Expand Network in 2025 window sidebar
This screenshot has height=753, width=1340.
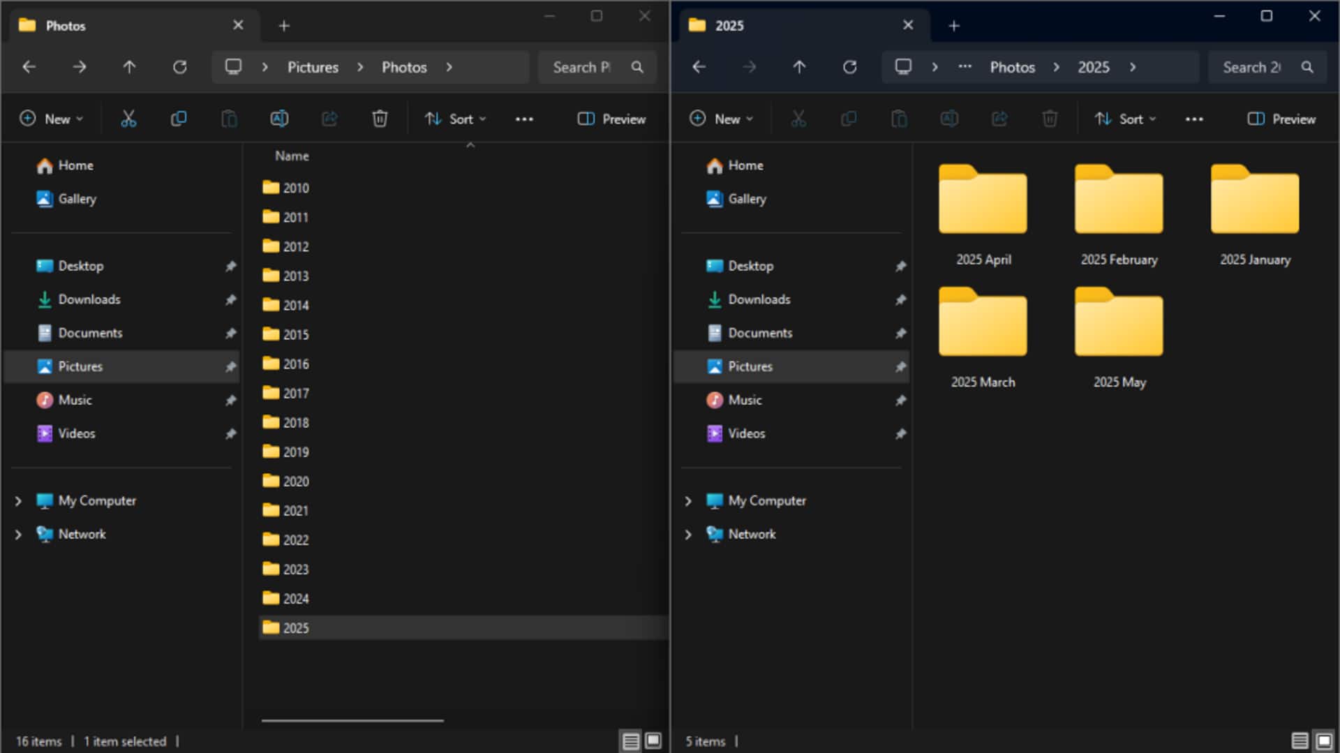point(688,535)
